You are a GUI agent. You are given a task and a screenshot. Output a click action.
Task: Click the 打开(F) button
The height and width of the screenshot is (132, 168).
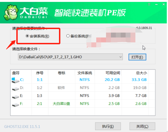click(x=137, y=57)
